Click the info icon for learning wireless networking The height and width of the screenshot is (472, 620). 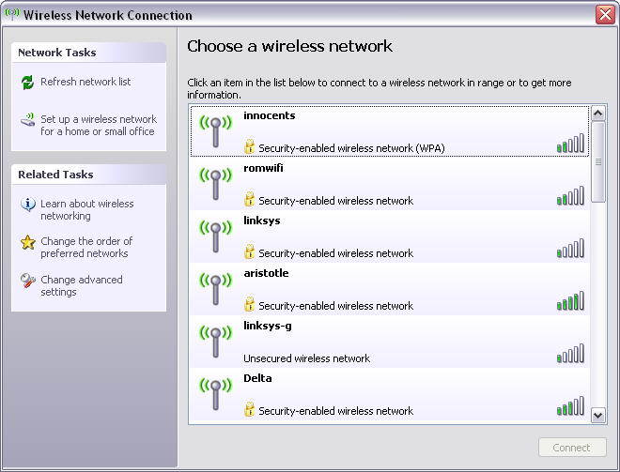point(27,205)
